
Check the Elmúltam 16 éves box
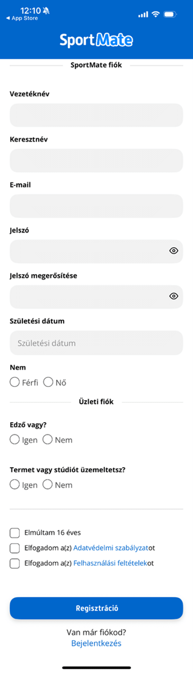click(x=15, y=533)
